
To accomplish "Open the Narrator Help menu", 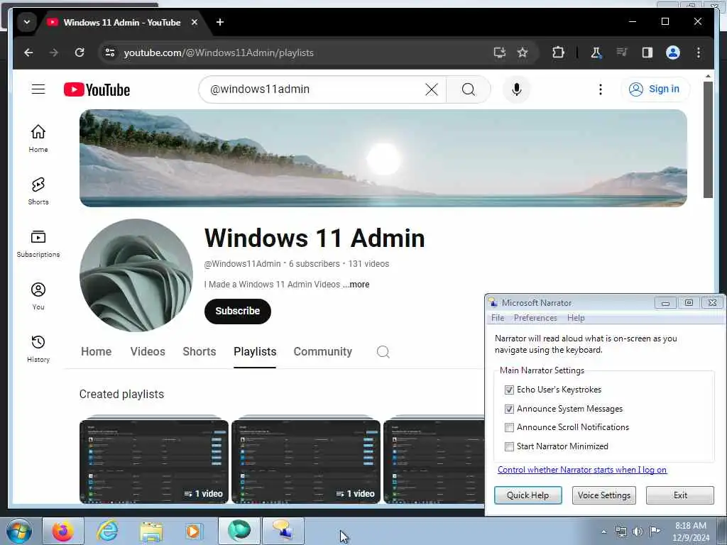I will click(576, 318).
